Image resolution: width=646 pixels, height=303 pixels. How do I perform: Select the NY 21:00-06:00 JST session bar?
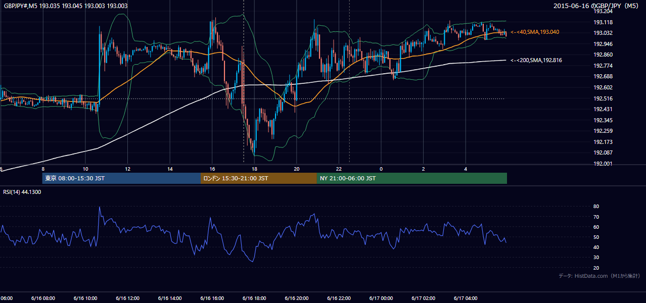412,178
